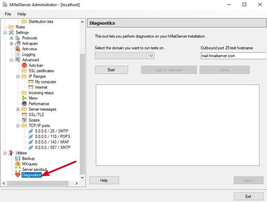The width and height of the screenshot is (267, 202).
Task: Select the Anti-virus icon in tree
Action: 18,49
